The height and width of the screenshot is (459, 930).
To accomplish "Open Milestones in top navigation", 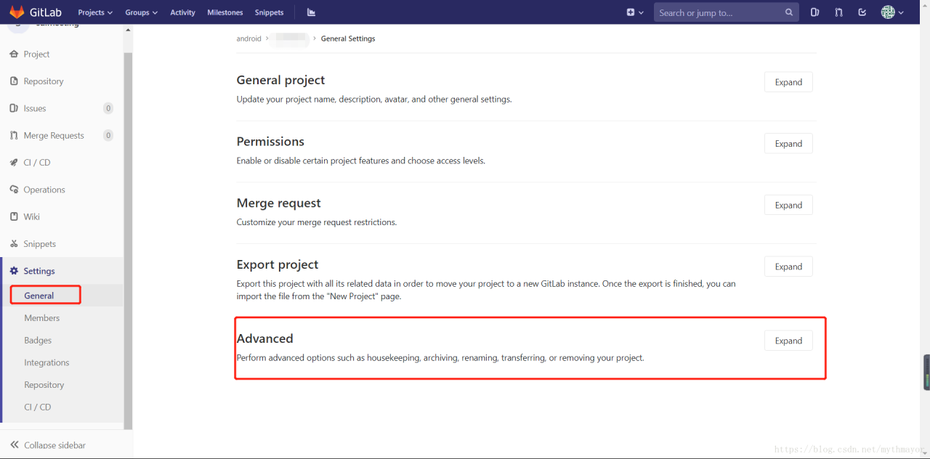I will tap(225, 12).
